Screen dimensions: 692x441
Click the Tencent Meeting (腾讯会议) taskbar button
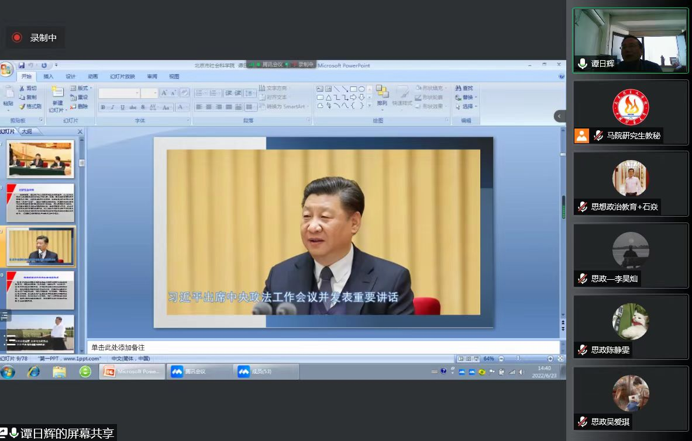pos(200,371)
